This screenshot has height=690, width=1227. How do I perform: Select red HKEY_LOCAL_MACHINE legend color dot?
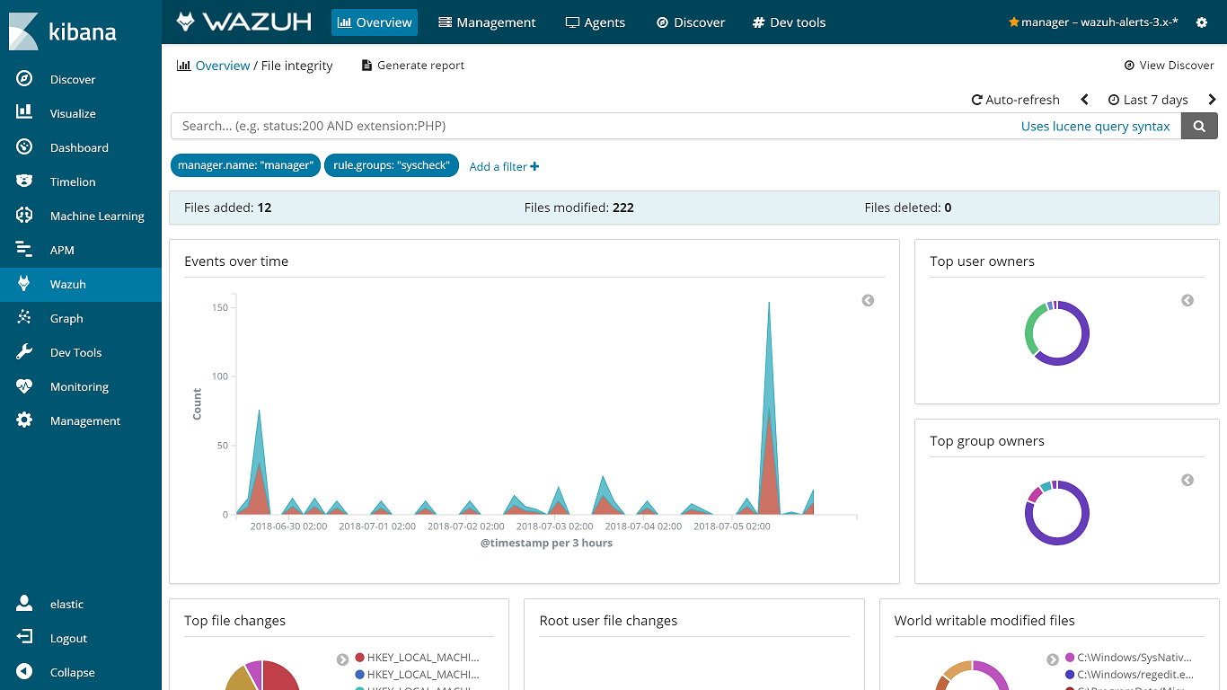tap(360, 658)
